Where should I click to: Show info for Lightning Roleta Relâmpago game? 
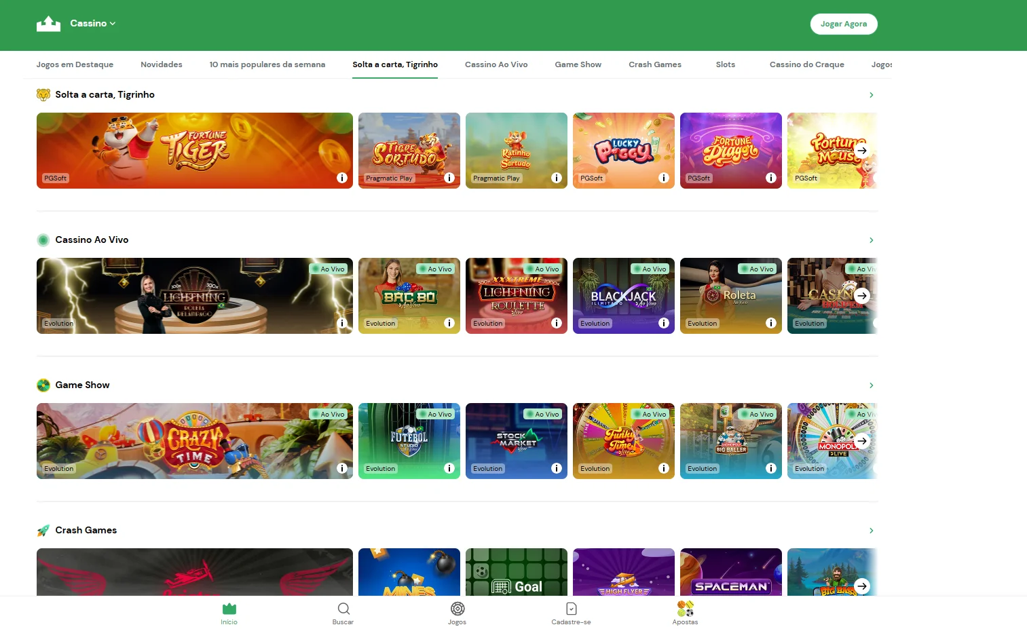(342, 323)
